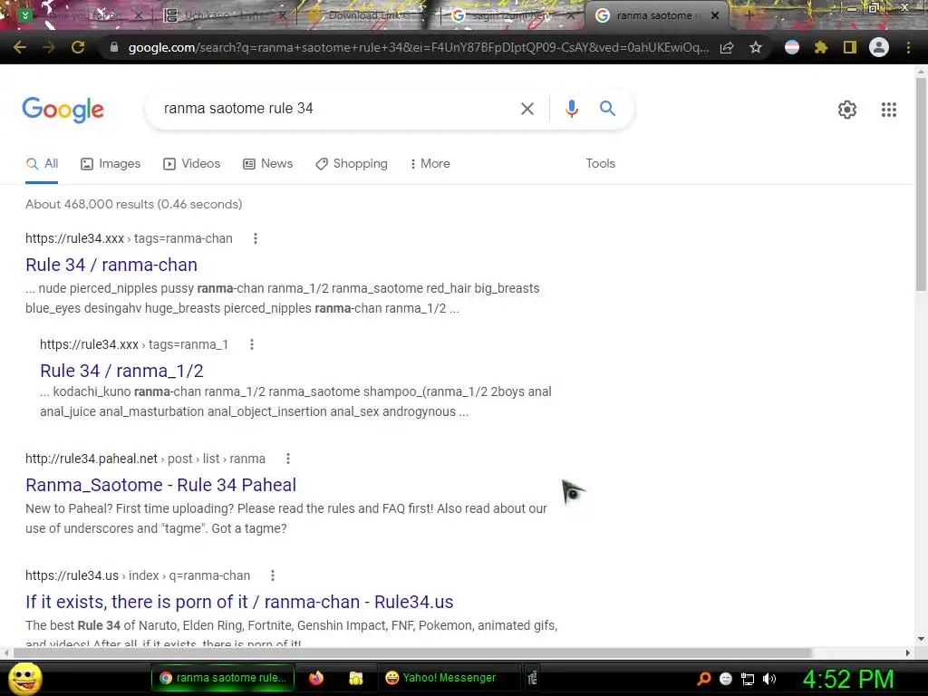The image size is (928, 696).
Task: Open the volume speaker tray icon
Action: (768, 679)
